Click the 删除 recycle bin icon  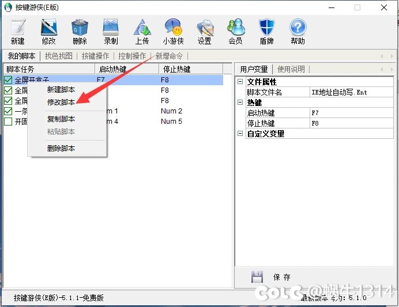pyautogui.click(x=80, y=28)
